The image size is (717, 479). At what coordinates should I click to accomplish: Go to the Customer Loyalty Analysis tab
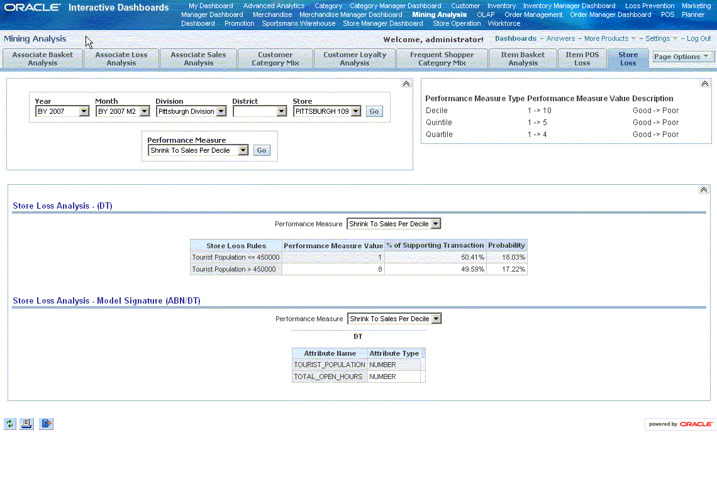coord(355,58)
